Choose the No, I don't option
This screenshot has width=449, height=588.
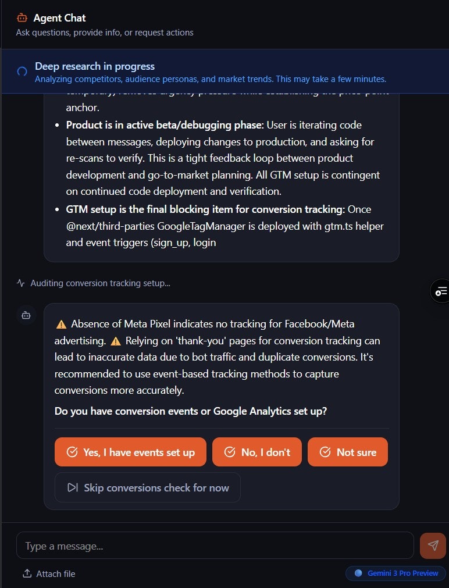click(257, 452)
